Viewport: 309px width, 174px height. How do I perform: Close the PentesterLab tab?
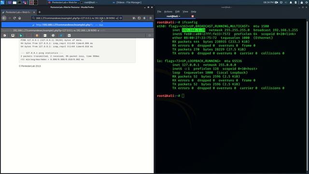coord(34,12)
